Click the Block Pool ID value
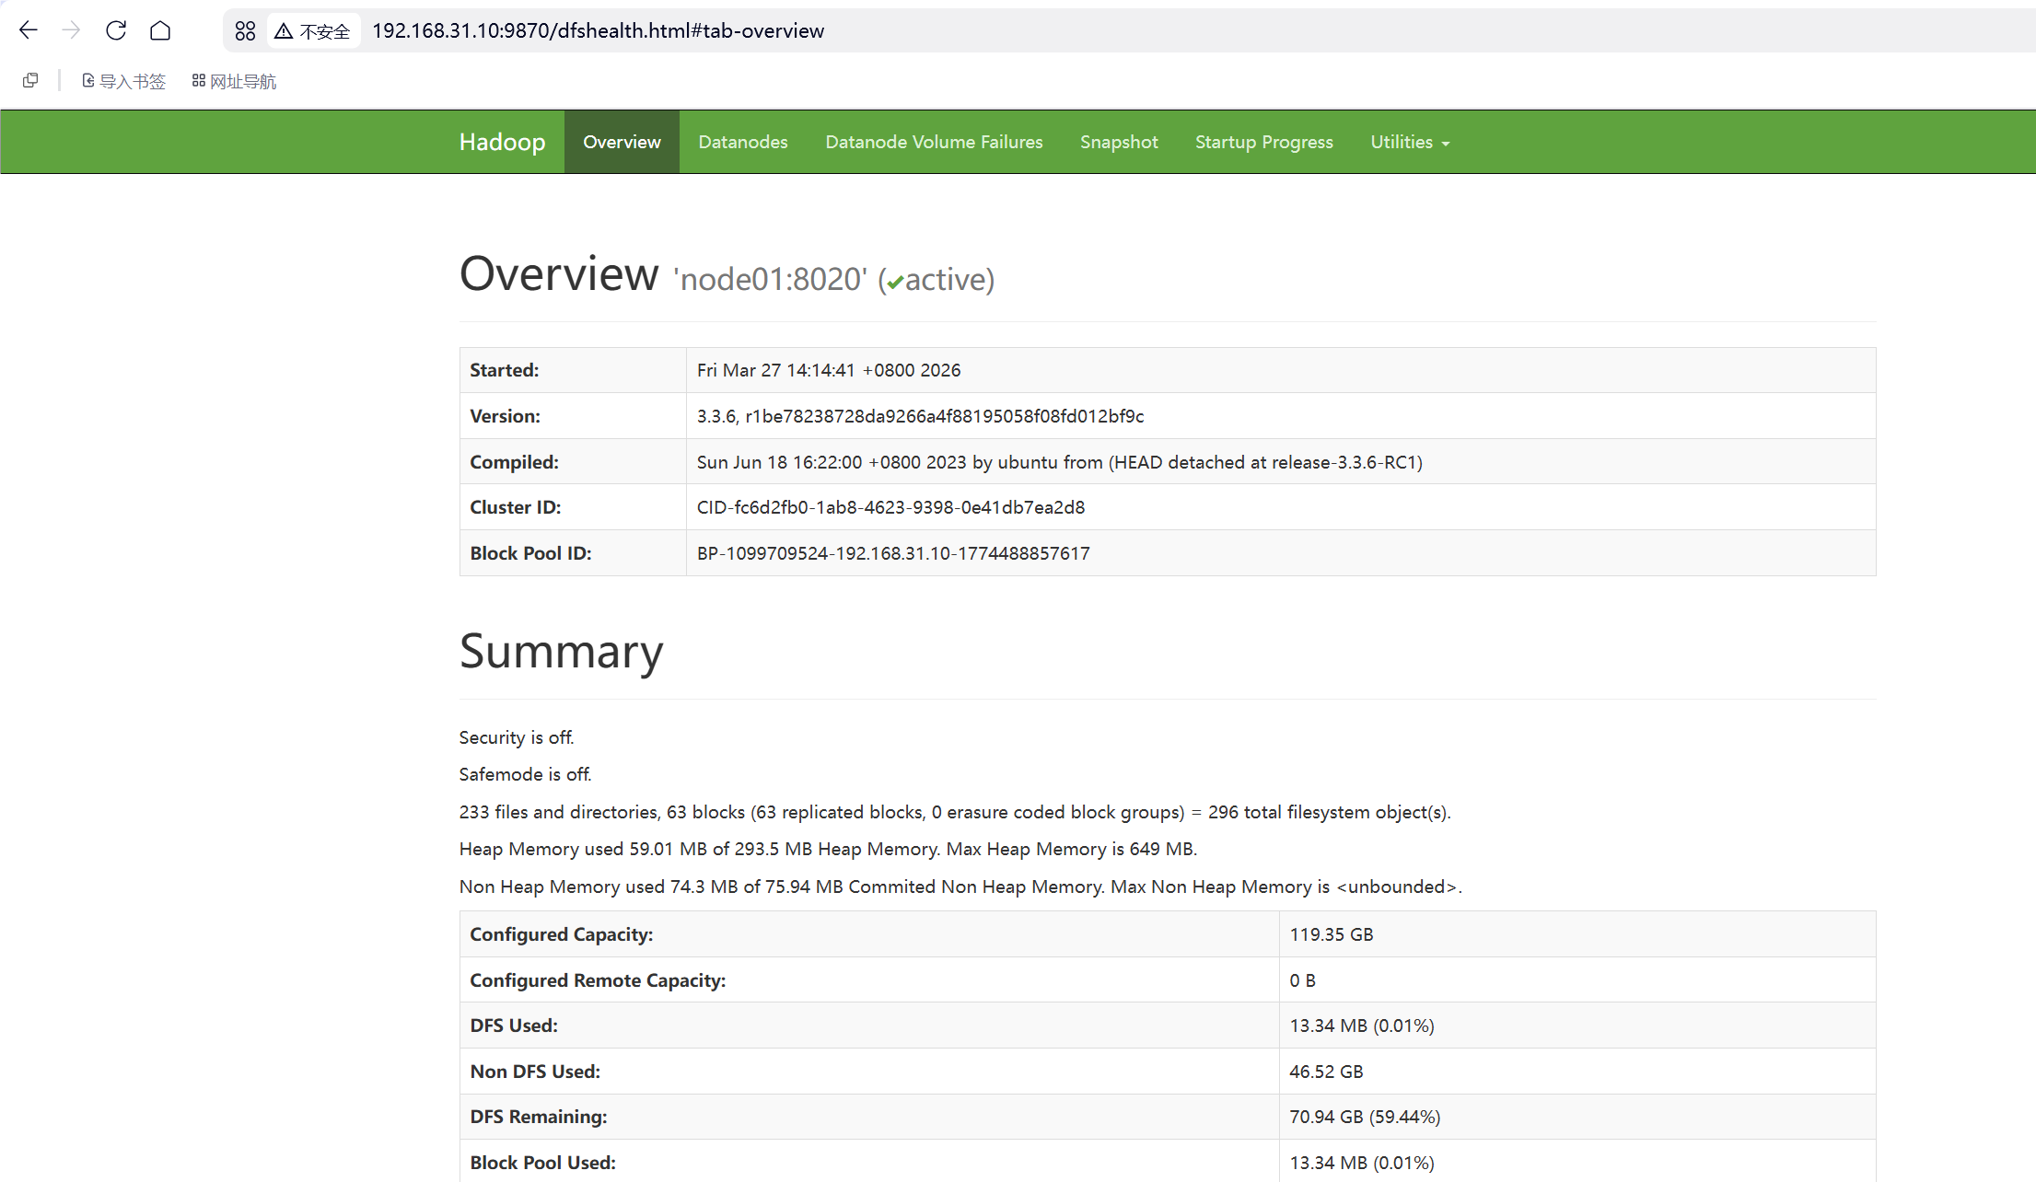This screenshot has height=1182, width=2036. 893,553
